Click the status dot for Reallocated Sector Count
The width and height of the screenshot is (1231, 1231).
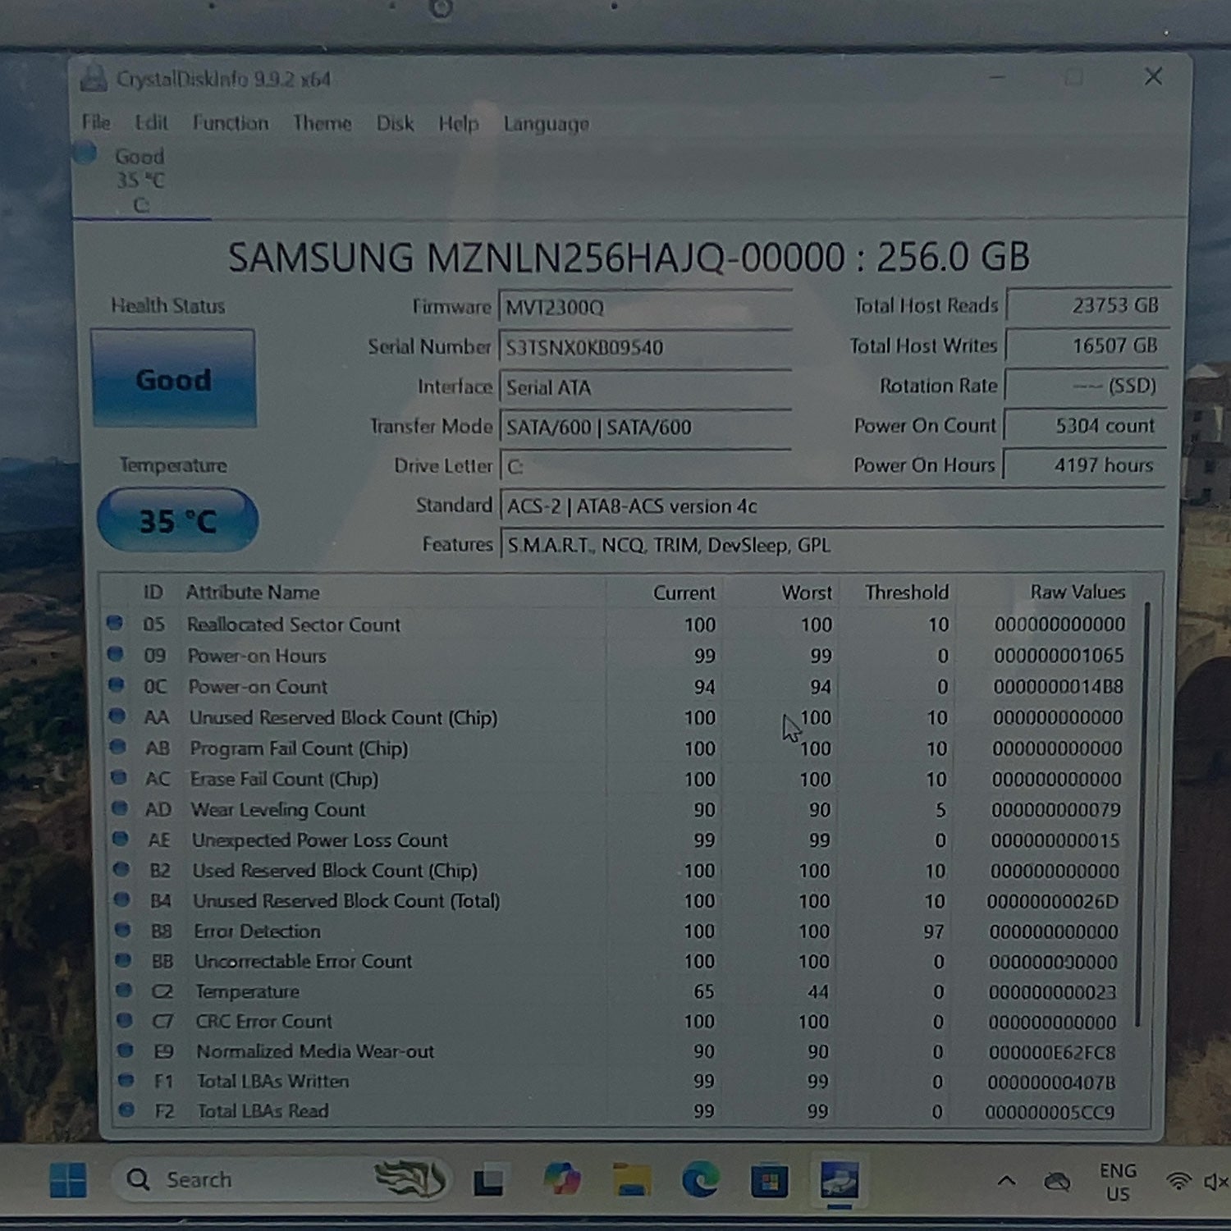click(x=115, y=624)
